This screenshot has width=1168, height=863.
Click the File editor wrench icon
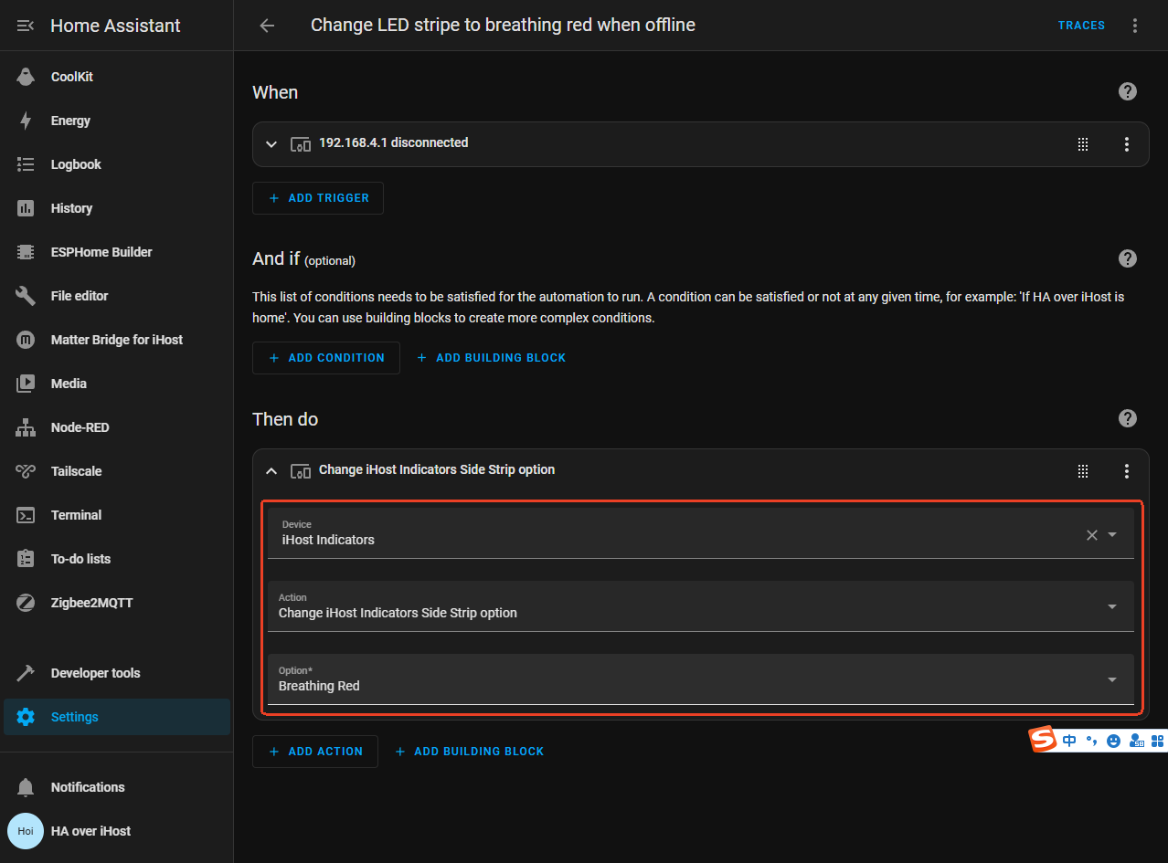click(x=26, y=296)
